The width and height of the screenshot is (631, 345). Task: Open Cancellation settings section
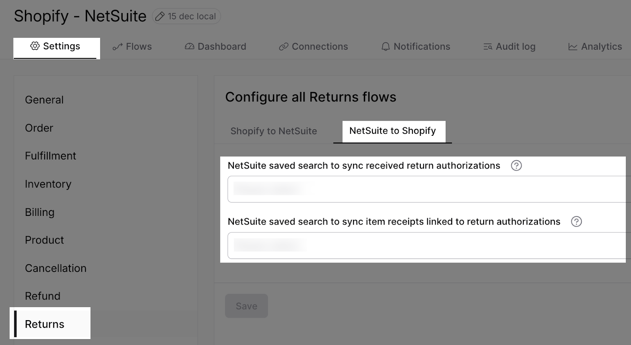click(x=56, y=268)
